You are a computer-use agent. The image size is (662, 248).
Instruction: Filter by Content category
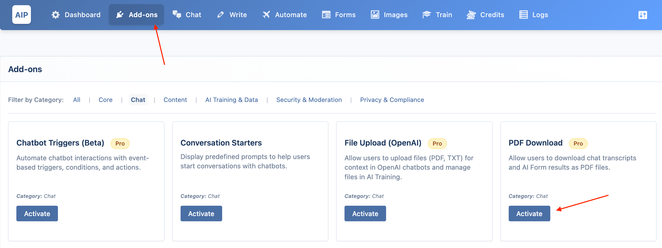(x=175, y=100)
